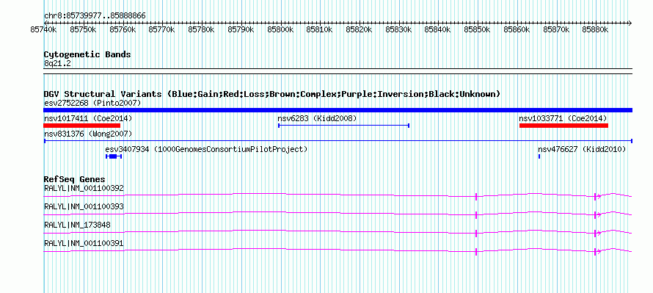Screen dimensions: 653x293
Task: Click the chr8:85739977..85888866 coordinate label
Action: point(95,16)
